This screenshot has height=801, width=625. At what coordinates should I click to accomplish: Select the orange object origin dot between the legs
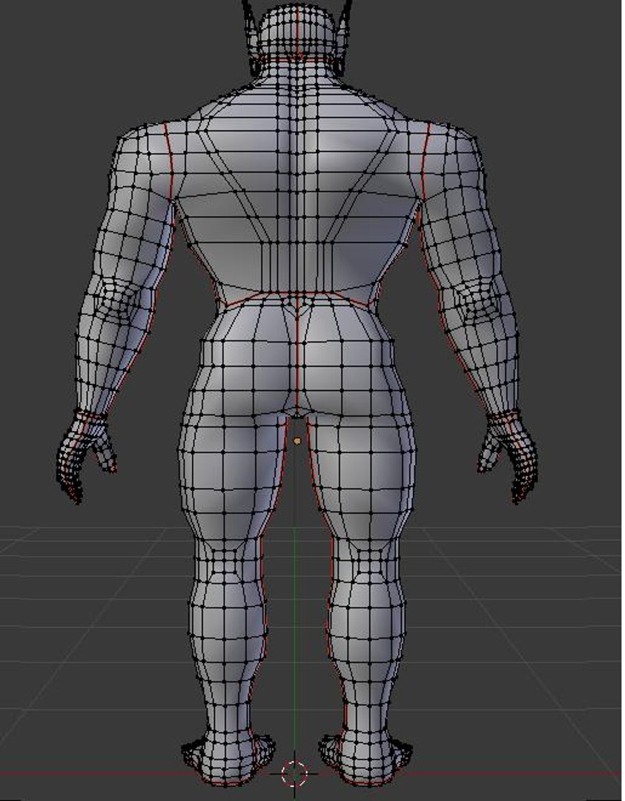click(x=298, y=441)
